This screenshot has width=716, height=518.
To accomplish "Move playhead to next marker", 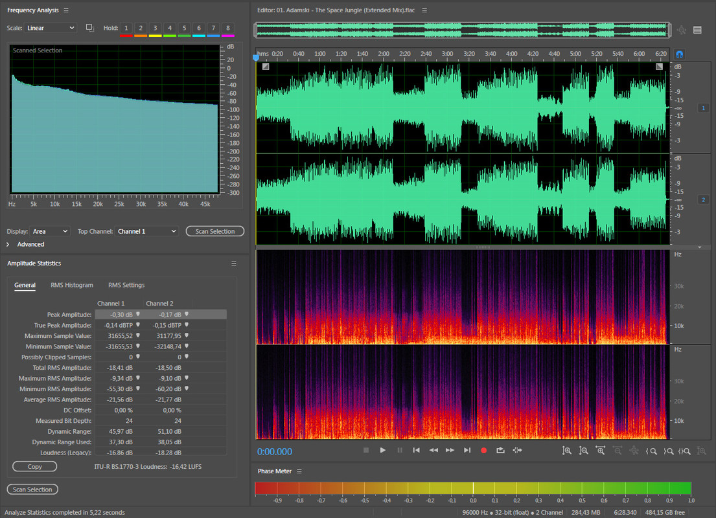I will [x=467, y=450].
